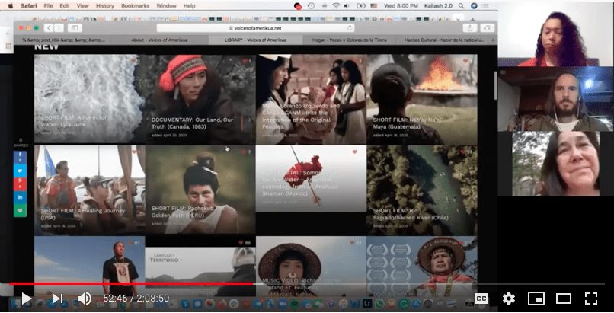Click the volume icon in the menu bar
The width and height of the screenshot is (614, 313).
(x=347, y=6)
